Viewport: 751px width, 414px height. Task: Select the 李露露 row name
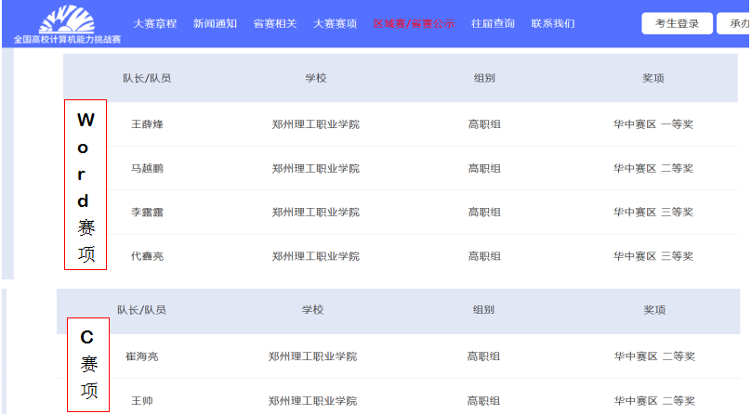tap(147, 213)
